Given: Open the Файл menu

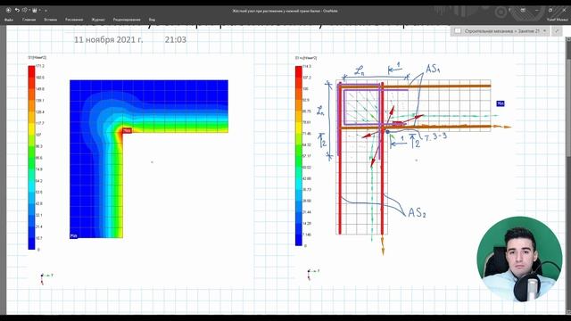Looking at the screenshot, I should (9, 20).
